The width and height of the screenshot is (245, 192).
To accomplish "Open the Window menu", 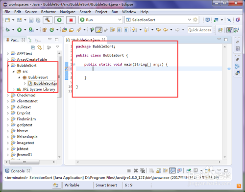I will click(x=129, y=12).
